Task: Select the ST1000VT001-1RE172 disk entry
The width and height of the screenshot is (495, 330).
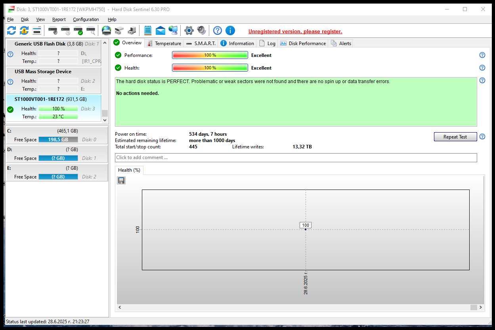Action: point(54,108)
